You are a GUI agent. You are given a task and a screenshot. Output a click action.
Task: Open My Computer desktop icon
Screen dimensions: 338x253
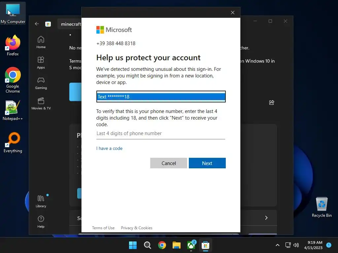click(x=13, y=13)
